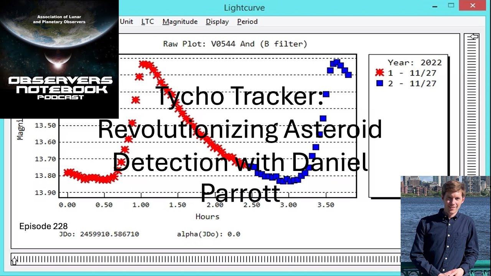Click the Hours axis label
The height and width of the screenshot is (276, 491).
[x=208, y=217]
